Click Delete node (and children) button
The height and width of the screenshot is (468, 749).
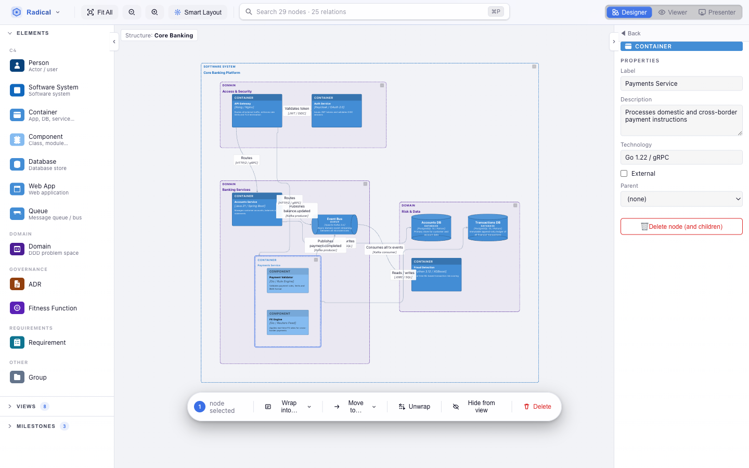[x=681, y=227]
